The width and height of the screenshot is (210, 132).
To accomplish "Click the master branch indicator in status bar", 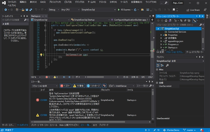I will 189,130.
